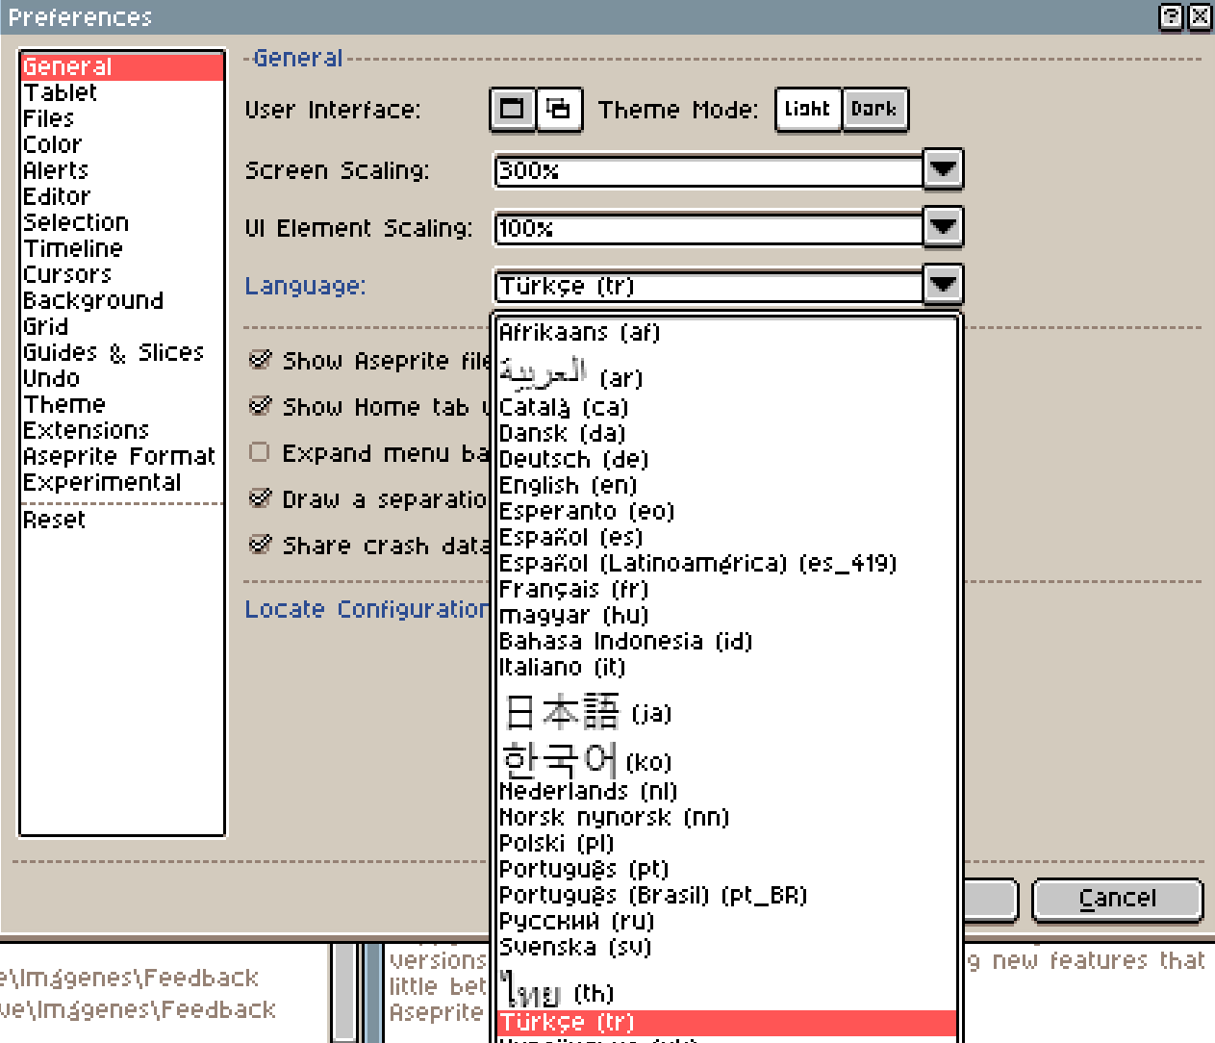Click the Locate Configuration link
Image resolution: width=1215 pixels, height=1043 pixels.
pyautogui.click(x=367, y=609)
